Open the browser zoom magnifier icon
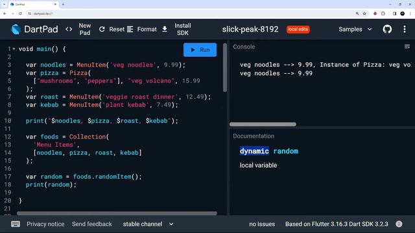 coord(357,14)
